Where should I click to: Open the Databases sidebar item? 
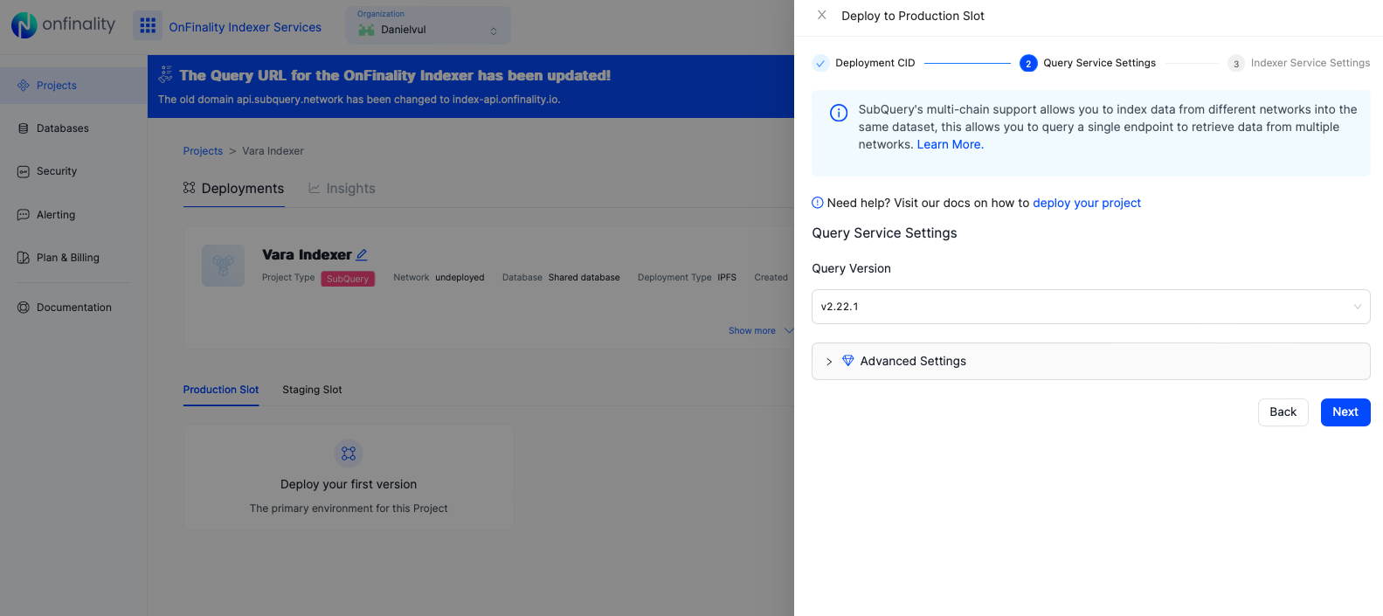pos(62,128)
